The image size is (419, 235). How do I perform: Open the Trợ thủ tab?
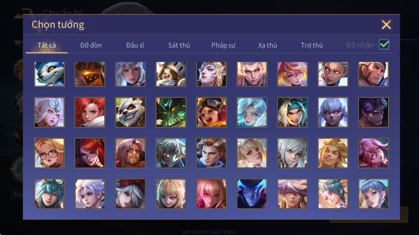[312, 45]
